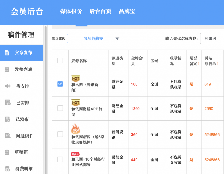The height and width of the screenshot is (174, 224).
Task: Click the price value 360
Action: point(134,134)
